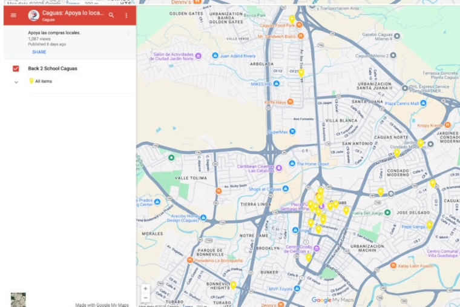The image size is (460, 307).
Task: Click the search magnifier in the header
Action: [111, 15]
